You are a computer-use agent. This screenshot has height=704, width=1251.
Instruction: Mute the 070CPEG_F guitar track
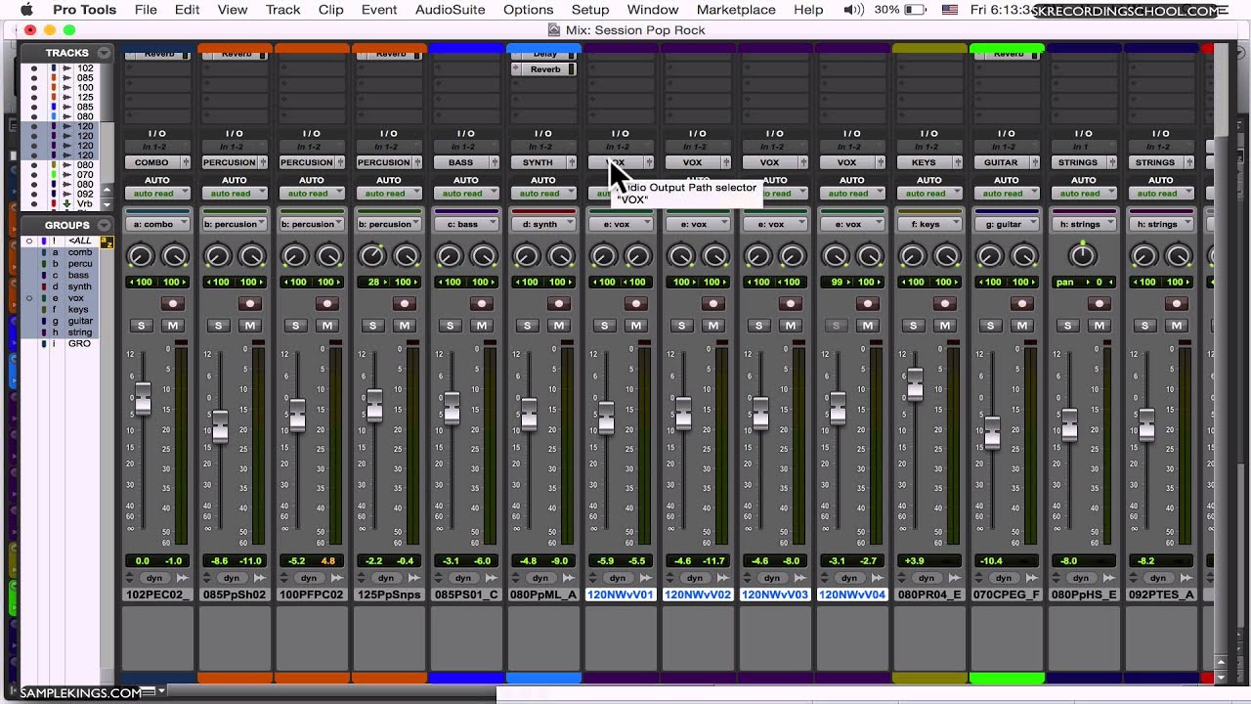(1022, 326)
